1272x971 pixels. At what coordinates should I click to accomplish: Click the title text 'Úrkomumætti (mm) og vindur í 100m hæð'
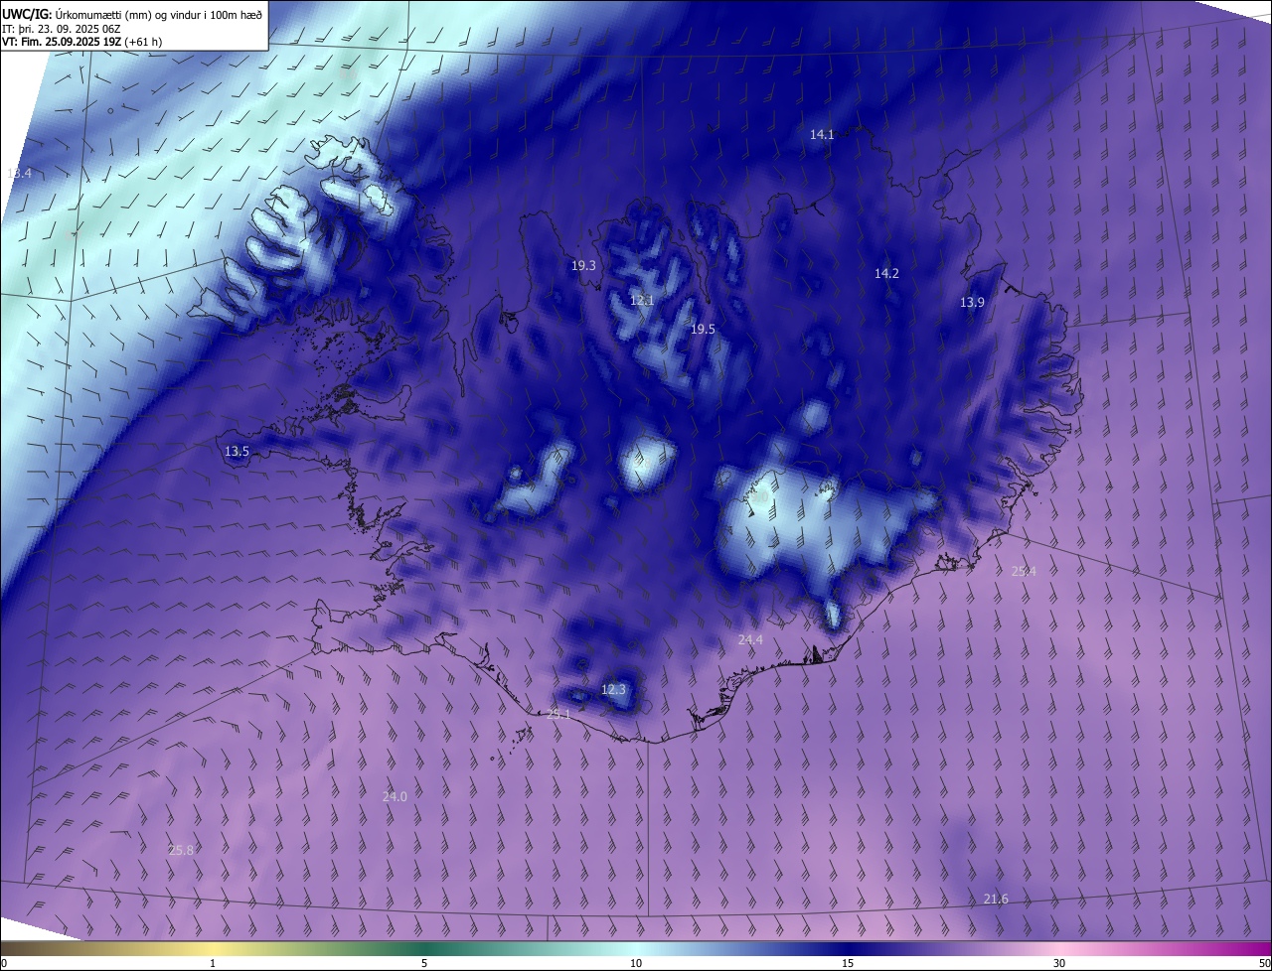pos(159,14)
